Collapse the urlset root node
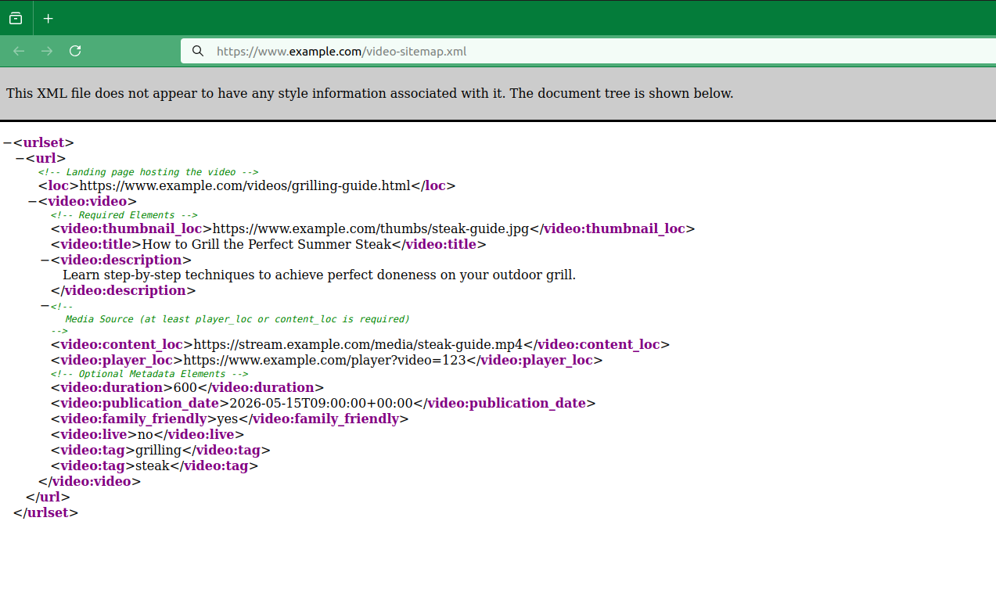Image resolution: width=996 pixels, height=611 pixels. (7, 142)
